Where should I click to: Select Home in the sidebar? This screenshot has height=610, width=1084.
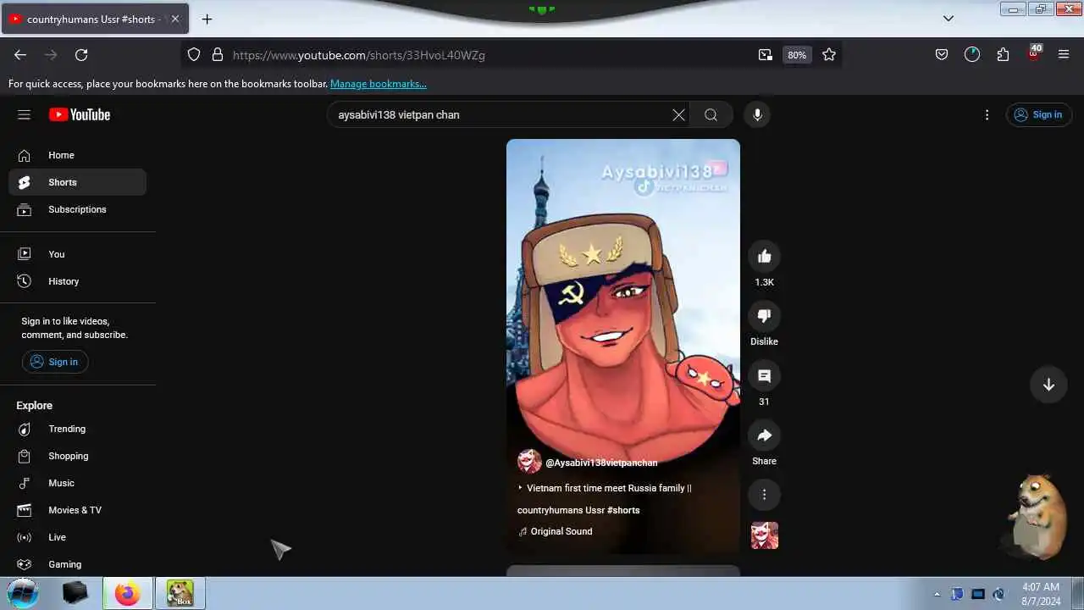(x=78, y=155)
